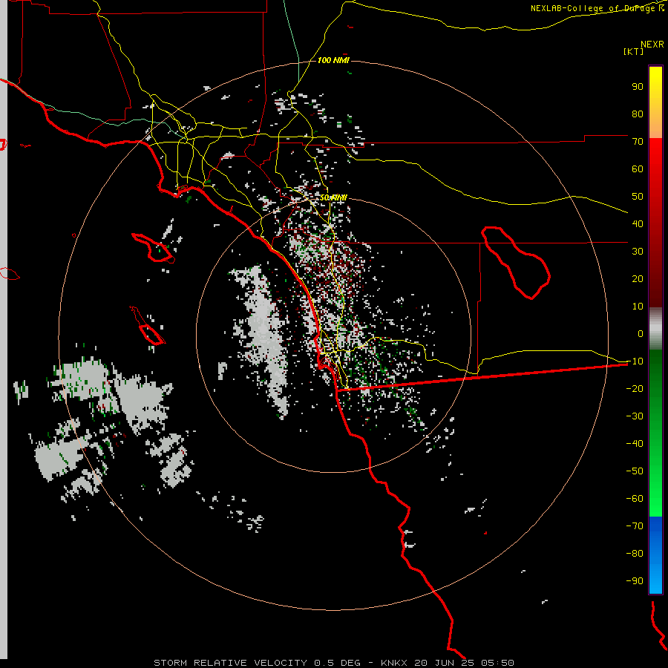The height and width of the screenshot is (668, 668).
Task: Click the -70 value on velocity scale
Action: pyautogui.click(x=635, y=526)
